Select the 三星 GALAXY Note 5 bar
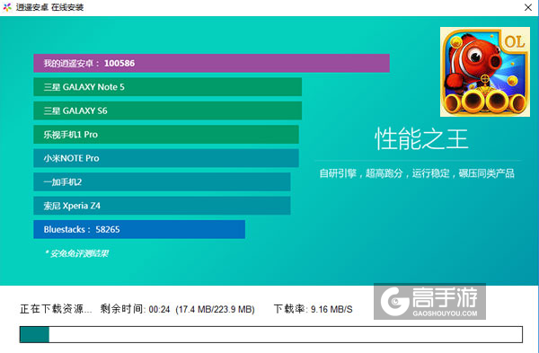 [x=167, y=87]
